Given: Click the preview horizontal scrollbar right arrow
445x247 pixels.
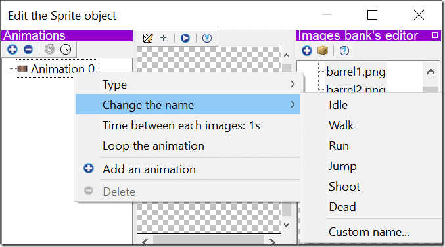Looking at the screenshot, I should 272,242.
